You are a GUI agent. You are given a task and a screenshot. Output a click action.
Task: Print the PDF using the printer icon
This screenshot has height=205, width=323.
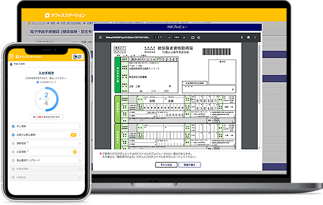(x=248, y=37)
